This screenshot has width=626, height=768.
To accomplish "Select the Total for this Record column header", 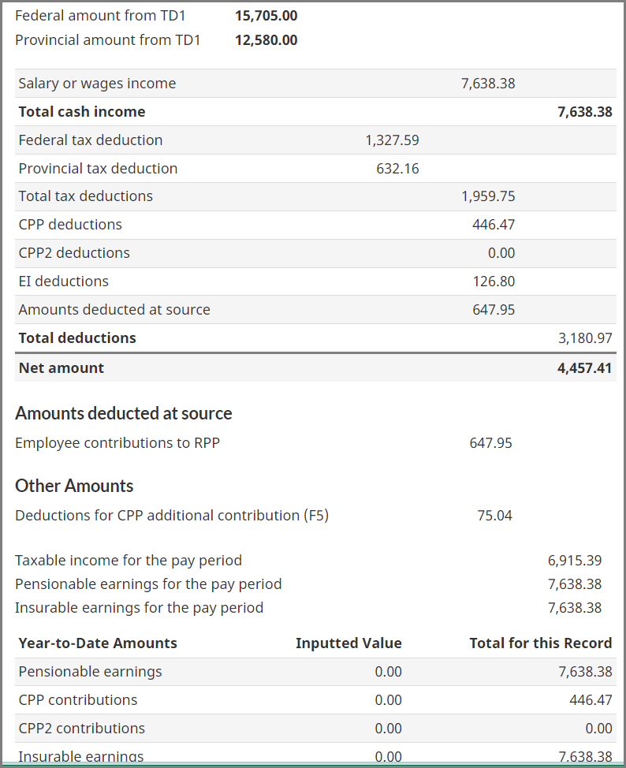I will coord(540,643).
